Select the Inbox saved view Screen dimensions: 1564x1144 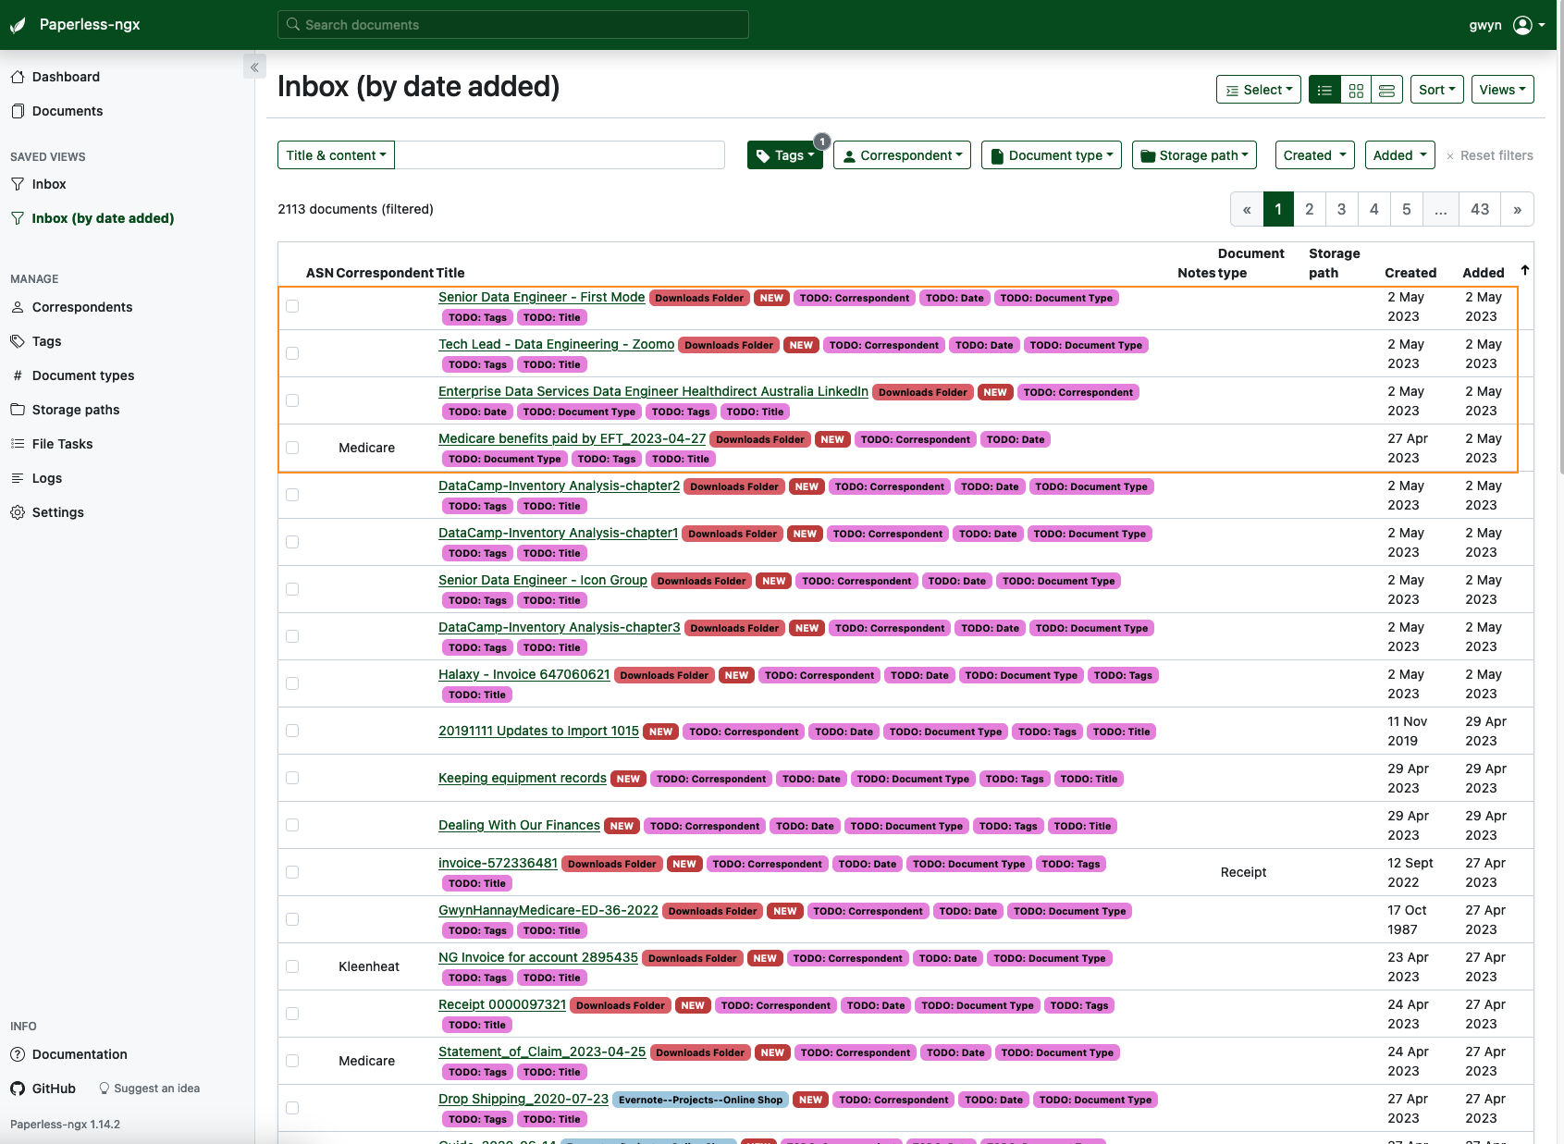(49, 184)
